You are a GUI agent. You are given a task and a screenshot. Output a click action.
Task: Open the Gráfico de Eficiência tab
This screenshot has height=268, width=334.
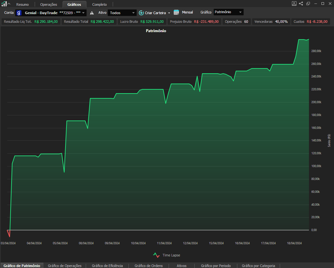click(107, 266)
